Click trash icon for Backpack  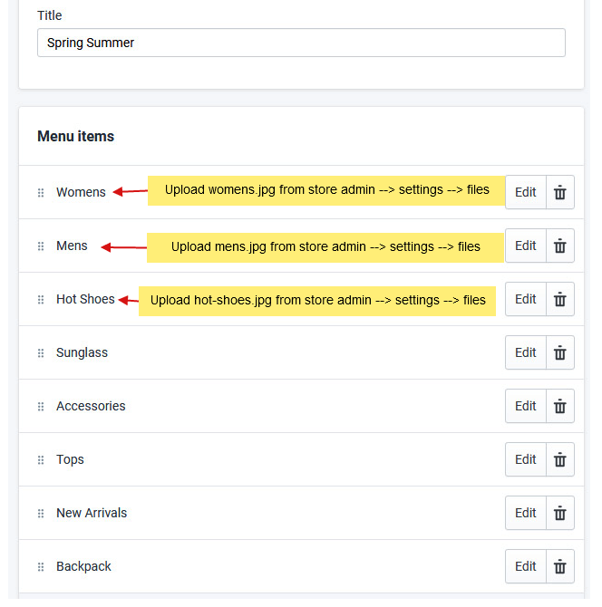pyautogui.click(x=560, y=566)
